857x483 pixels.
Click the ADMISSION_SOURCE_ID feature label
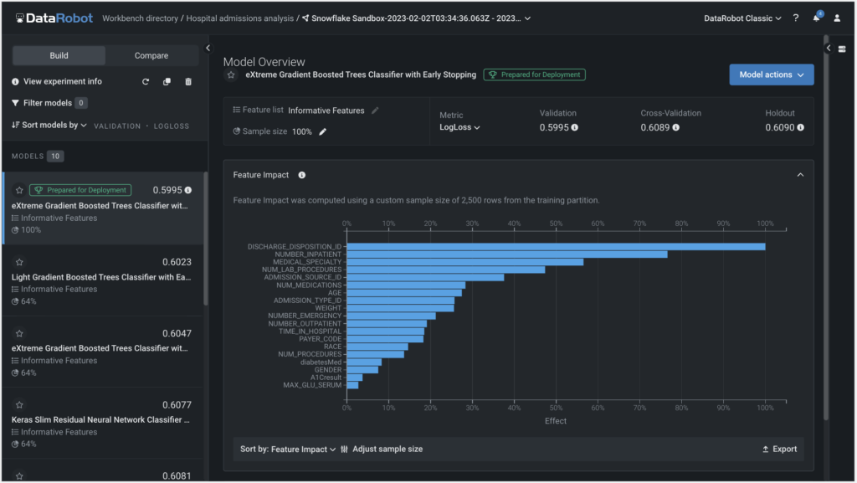pyautogui.click(x=303, y=278)
